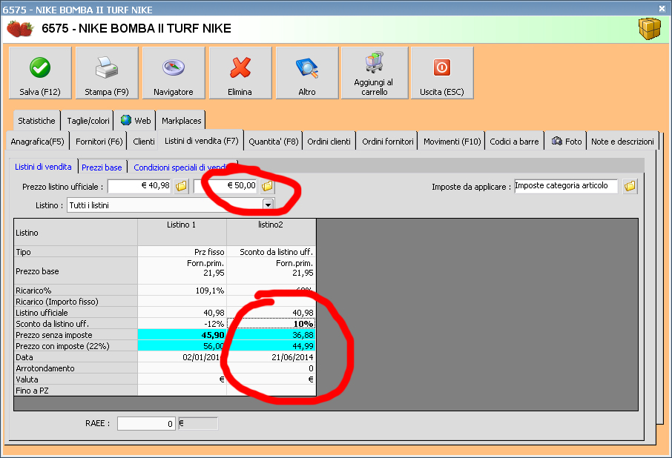Click the strawberry logo icon
672x458 pixels.
click(20, 29)
